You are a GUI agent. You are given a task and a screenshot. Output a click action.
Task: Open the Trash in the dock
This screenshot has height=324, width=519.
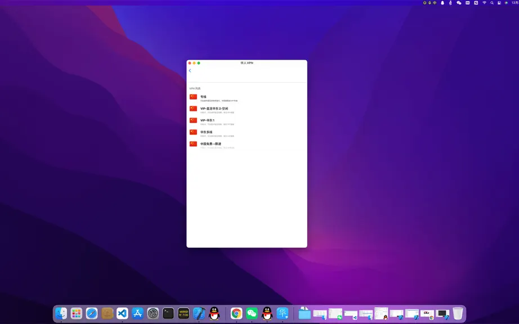(x=458, y=313)
